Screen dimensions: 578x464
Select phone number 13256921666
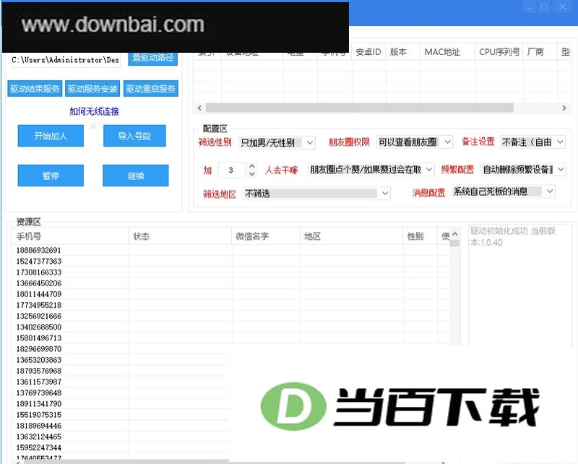(x=38, y=316)
